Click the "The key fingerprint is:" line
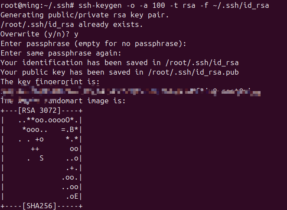The image size is (287, 210). pyautogui.click(x=50, y=82)
